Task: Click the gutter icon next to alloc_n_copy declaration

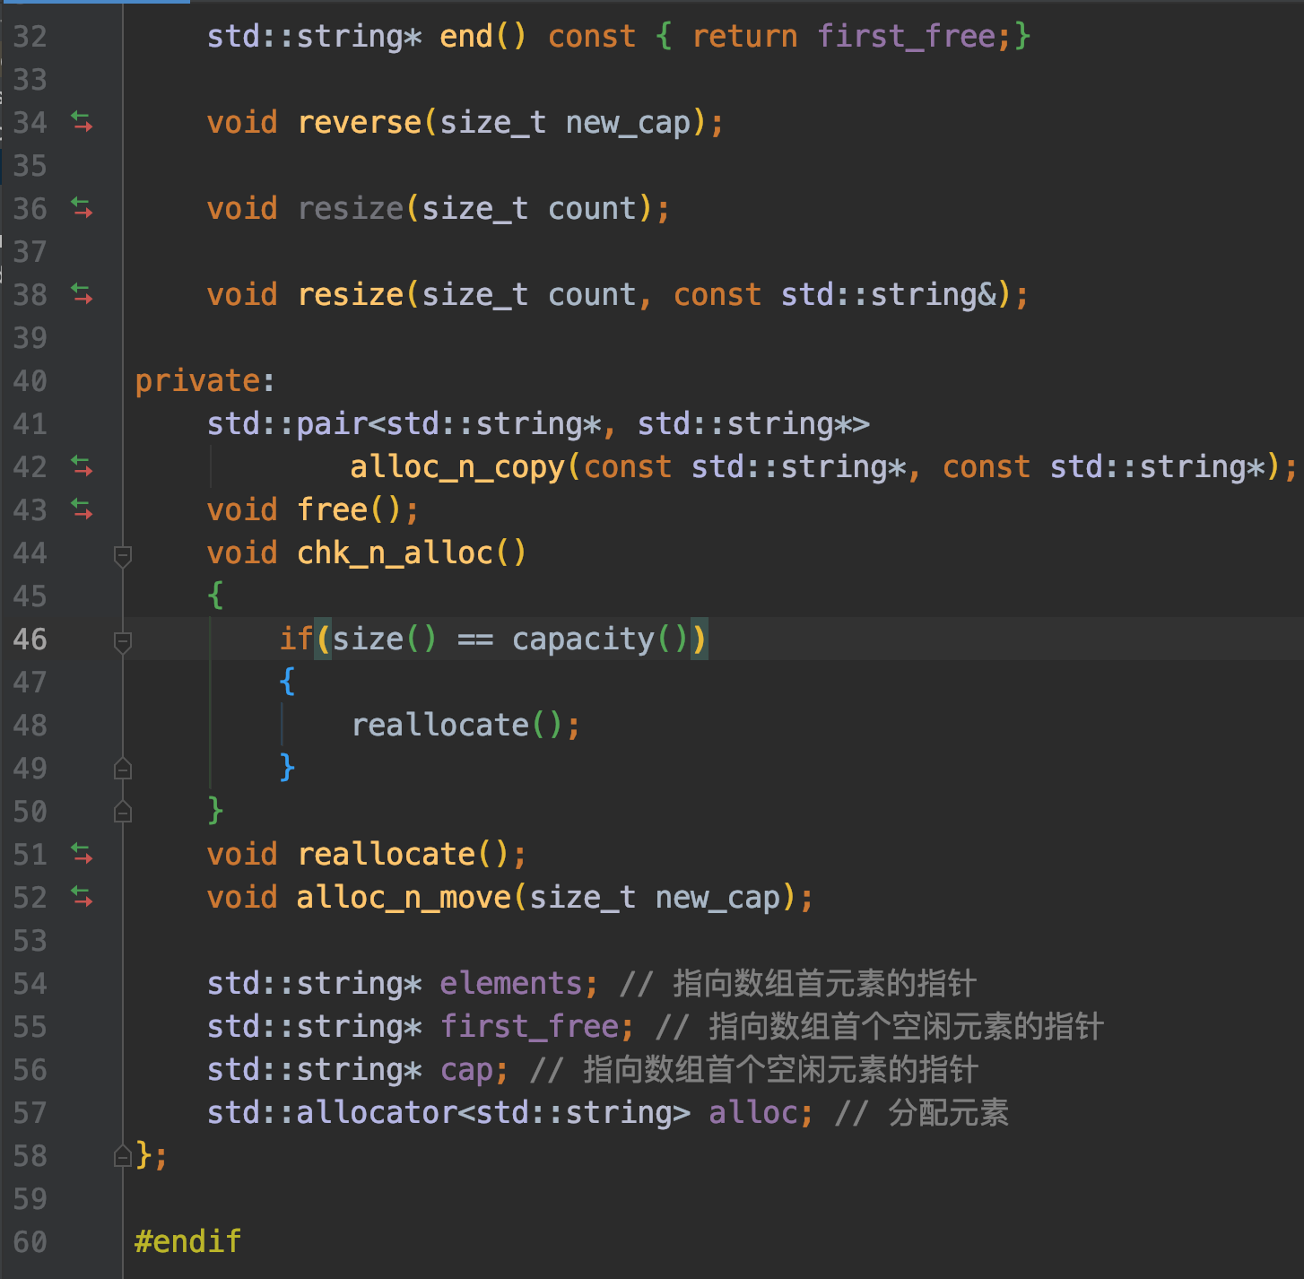Action: pos(82,466)
